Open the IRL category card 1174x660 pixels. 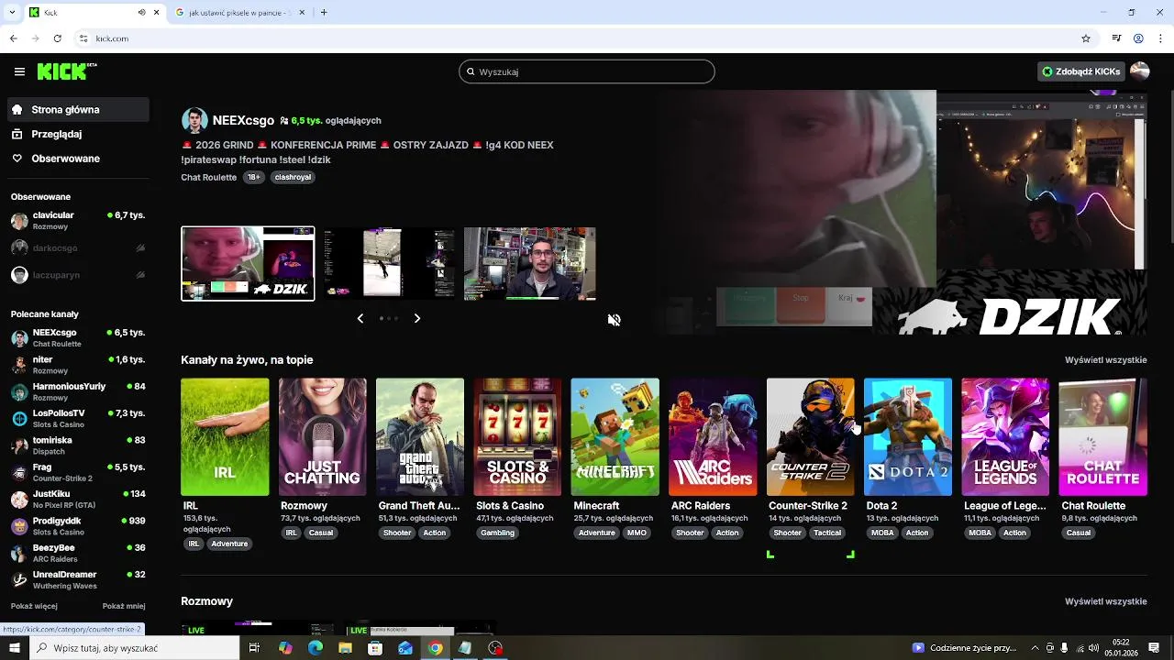[x=225, y=437]
